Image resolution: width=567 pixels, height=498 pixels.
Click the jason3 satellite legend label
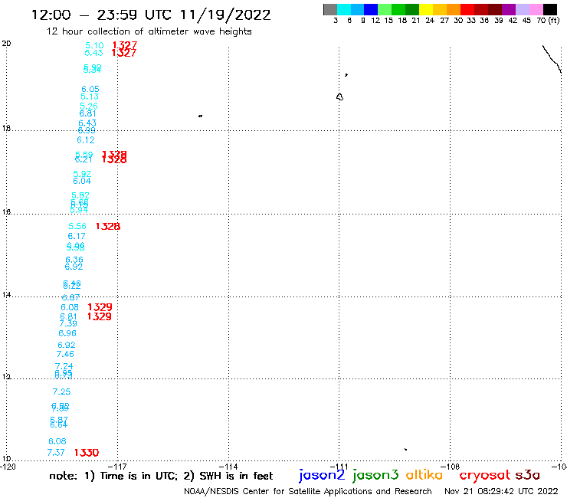tap(375, 475)
